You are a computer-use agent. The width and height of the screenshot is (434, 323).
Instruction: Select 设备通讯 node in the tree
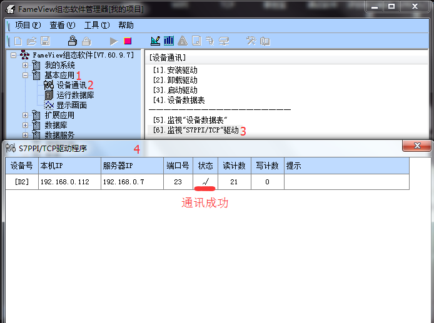pos(71,85)
